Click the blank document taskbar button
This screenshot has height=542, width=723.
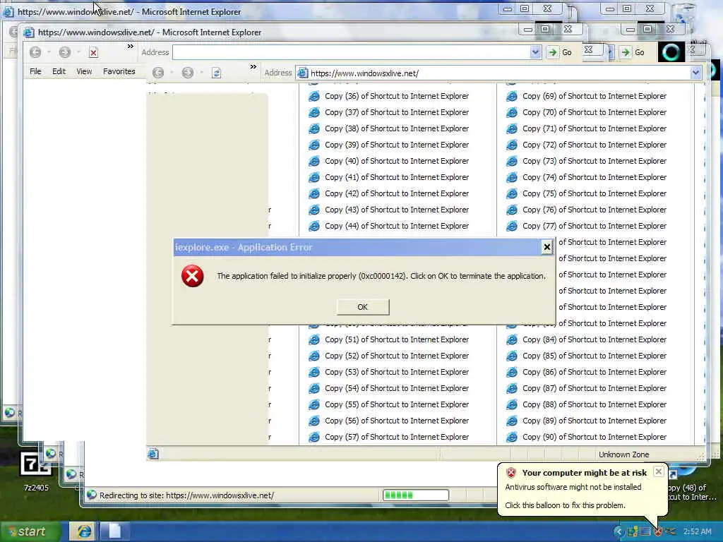coord(114,532)
